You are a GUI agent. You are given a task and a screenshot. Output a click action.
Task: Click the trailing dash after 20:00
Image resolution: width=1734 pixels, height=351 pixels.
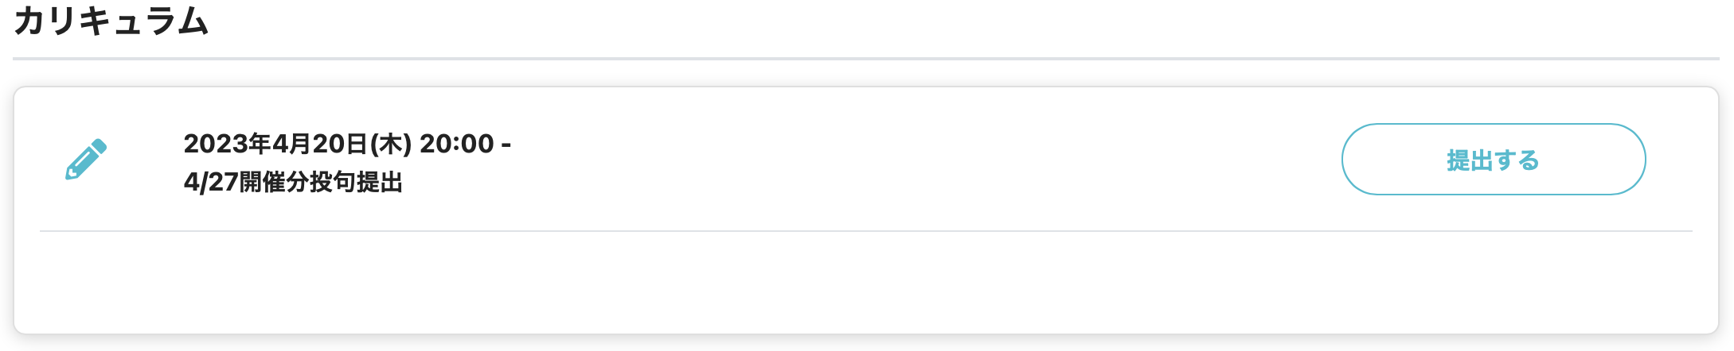click(x=506, y=144)
